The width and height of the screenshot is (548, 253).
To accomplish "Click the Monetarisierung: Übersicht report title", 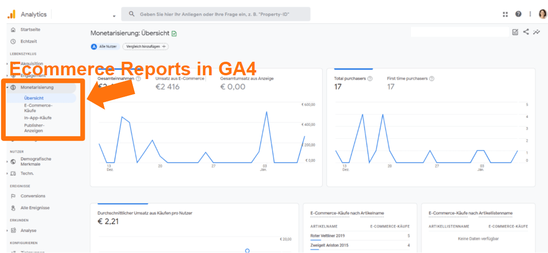I will (130, 33).
